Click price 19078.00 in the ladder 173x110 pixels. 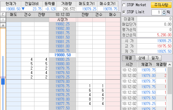coord(63,99)
